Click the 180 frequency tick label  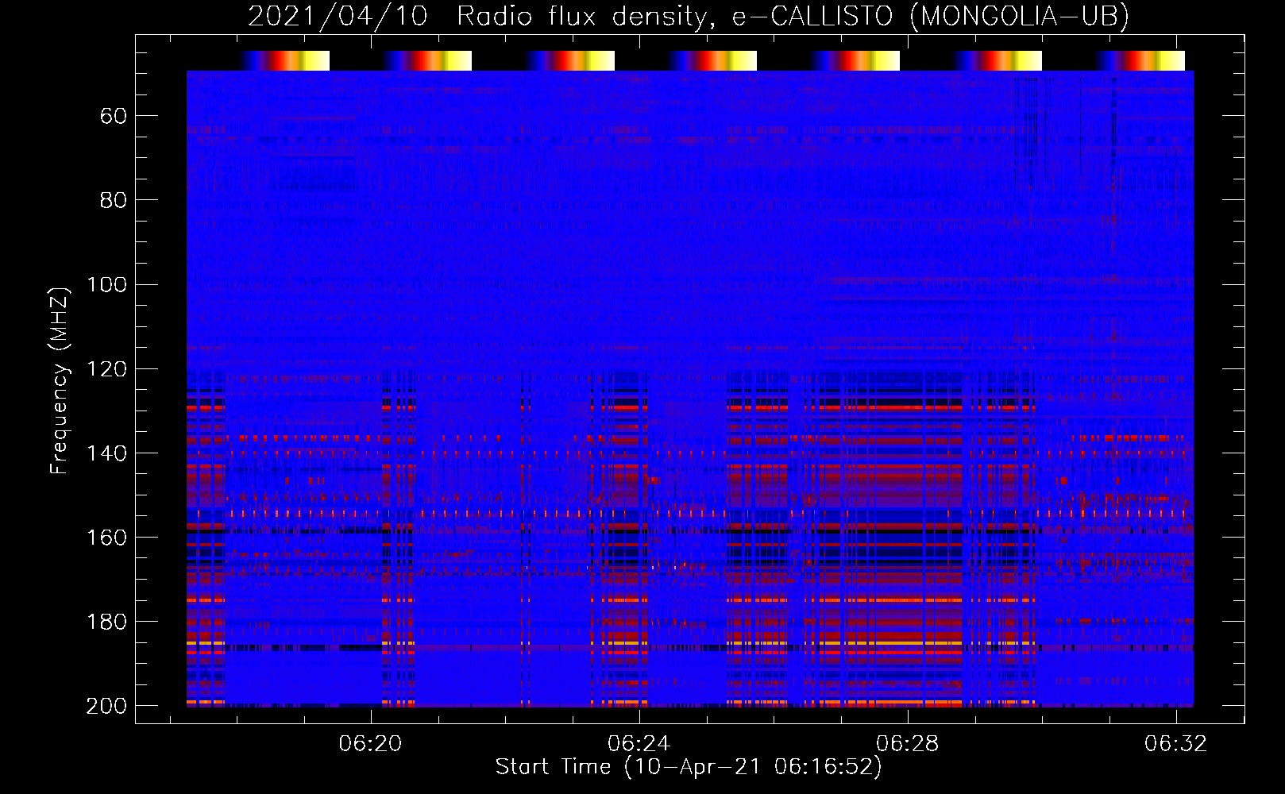coord(106,622)
